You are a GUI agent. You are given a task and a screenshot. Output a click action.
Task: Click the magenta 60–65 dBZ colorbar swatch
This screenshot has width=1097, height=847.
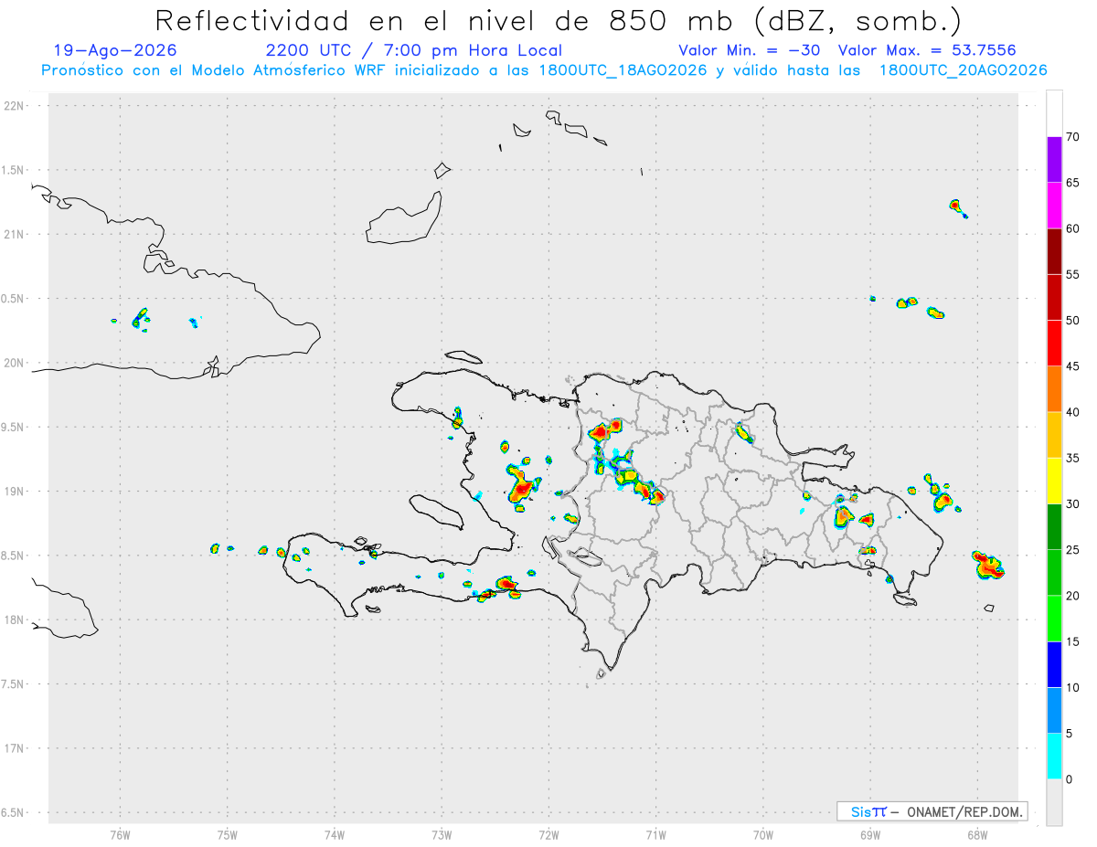coord(1054,206)
